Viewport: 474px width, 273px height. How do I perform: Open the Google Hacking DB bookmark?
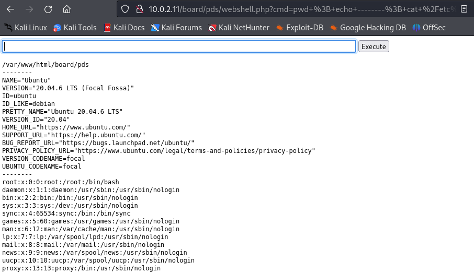tap(368, 28)
